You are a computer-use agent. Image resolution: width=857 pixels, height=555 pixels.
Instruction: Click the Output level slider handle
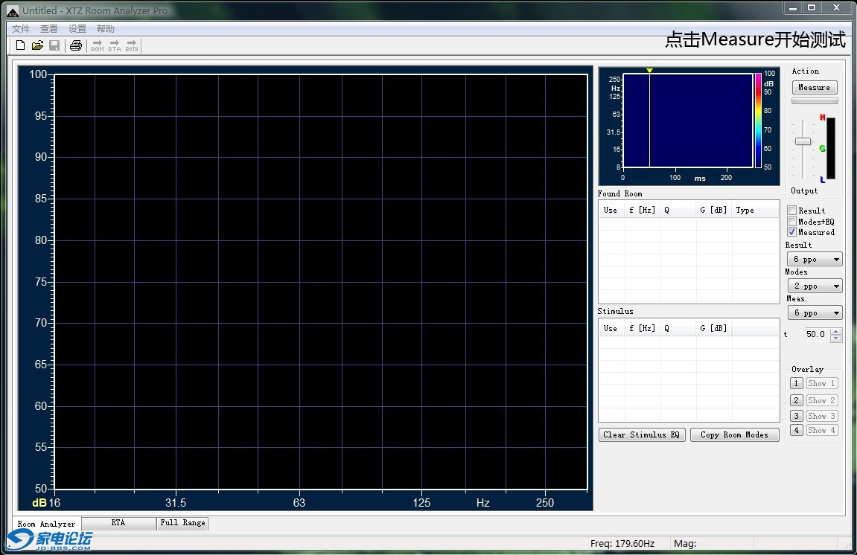803,141
